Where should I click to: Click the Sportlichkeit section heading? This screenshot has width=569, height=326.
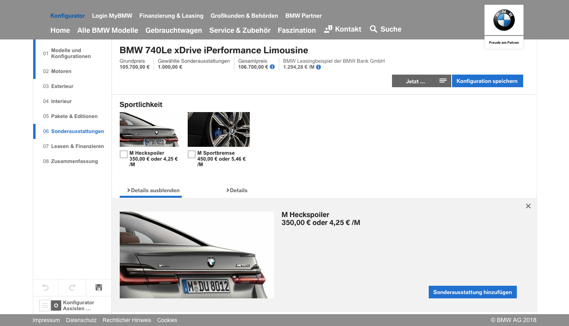(x=141, y=105)
